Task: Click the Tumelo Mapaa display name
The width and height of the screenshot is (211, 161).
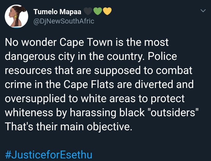Action: click(x=57, y=12)
